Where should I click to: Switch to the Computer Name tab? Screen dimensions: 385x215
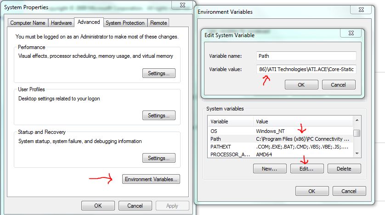(x=28, y=23)
